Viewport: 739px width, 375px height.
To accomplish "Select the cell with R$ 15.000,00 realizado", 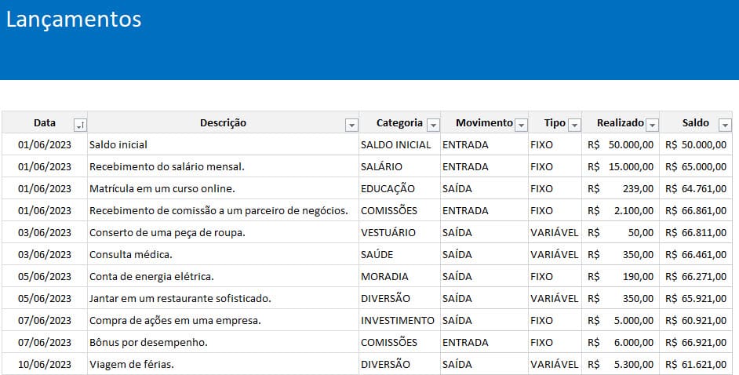I will point(620,166).
